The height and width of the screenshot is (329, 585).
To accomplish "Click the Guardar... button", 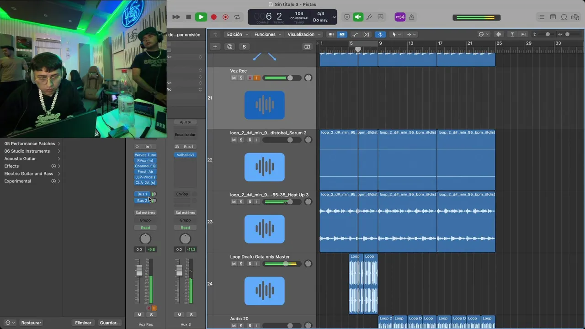I will pos(110,323).
